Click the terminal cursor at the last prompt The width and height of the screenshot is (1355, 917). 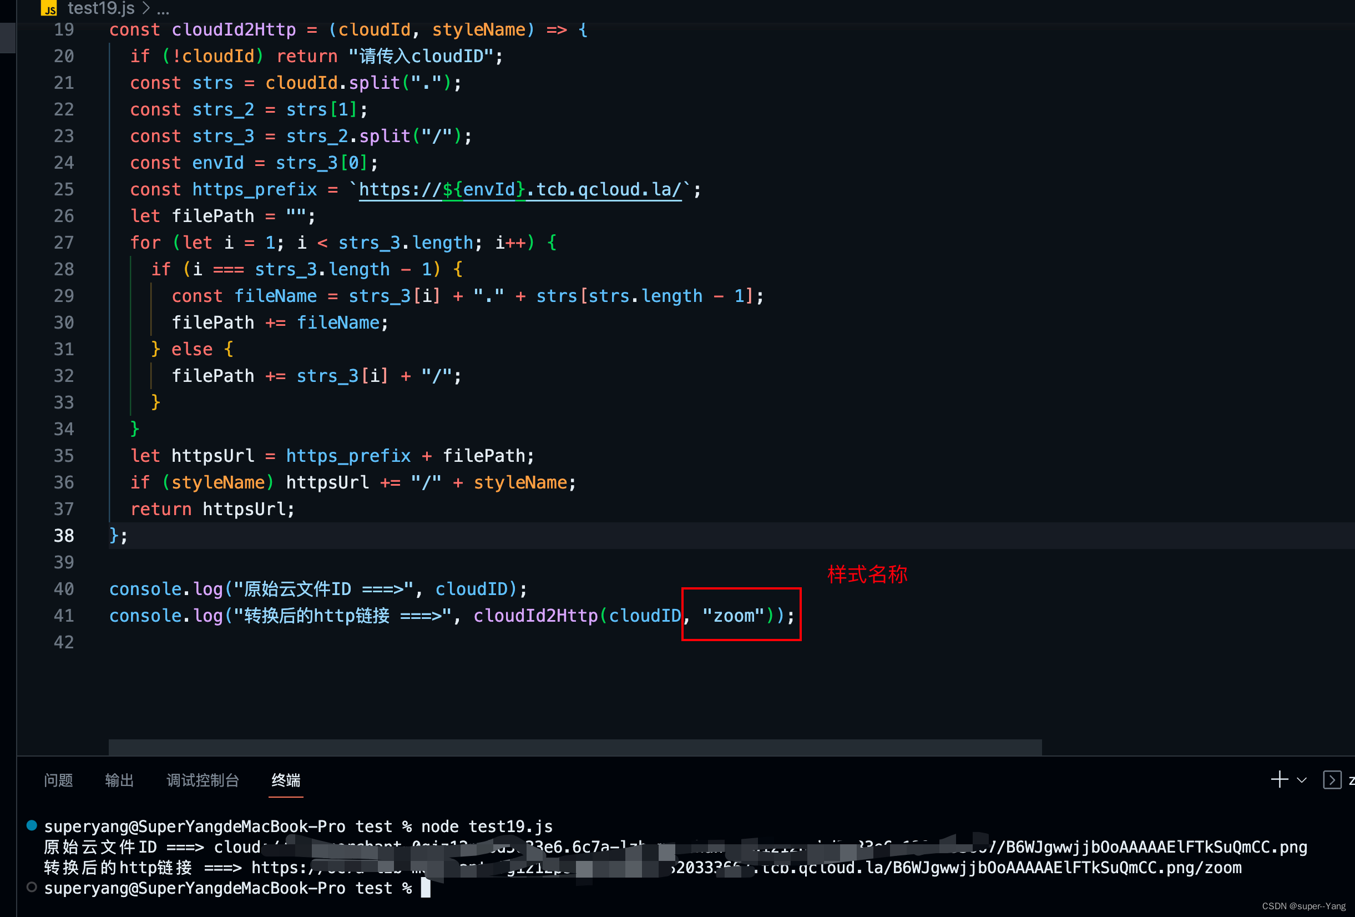[x=426, y=889]
